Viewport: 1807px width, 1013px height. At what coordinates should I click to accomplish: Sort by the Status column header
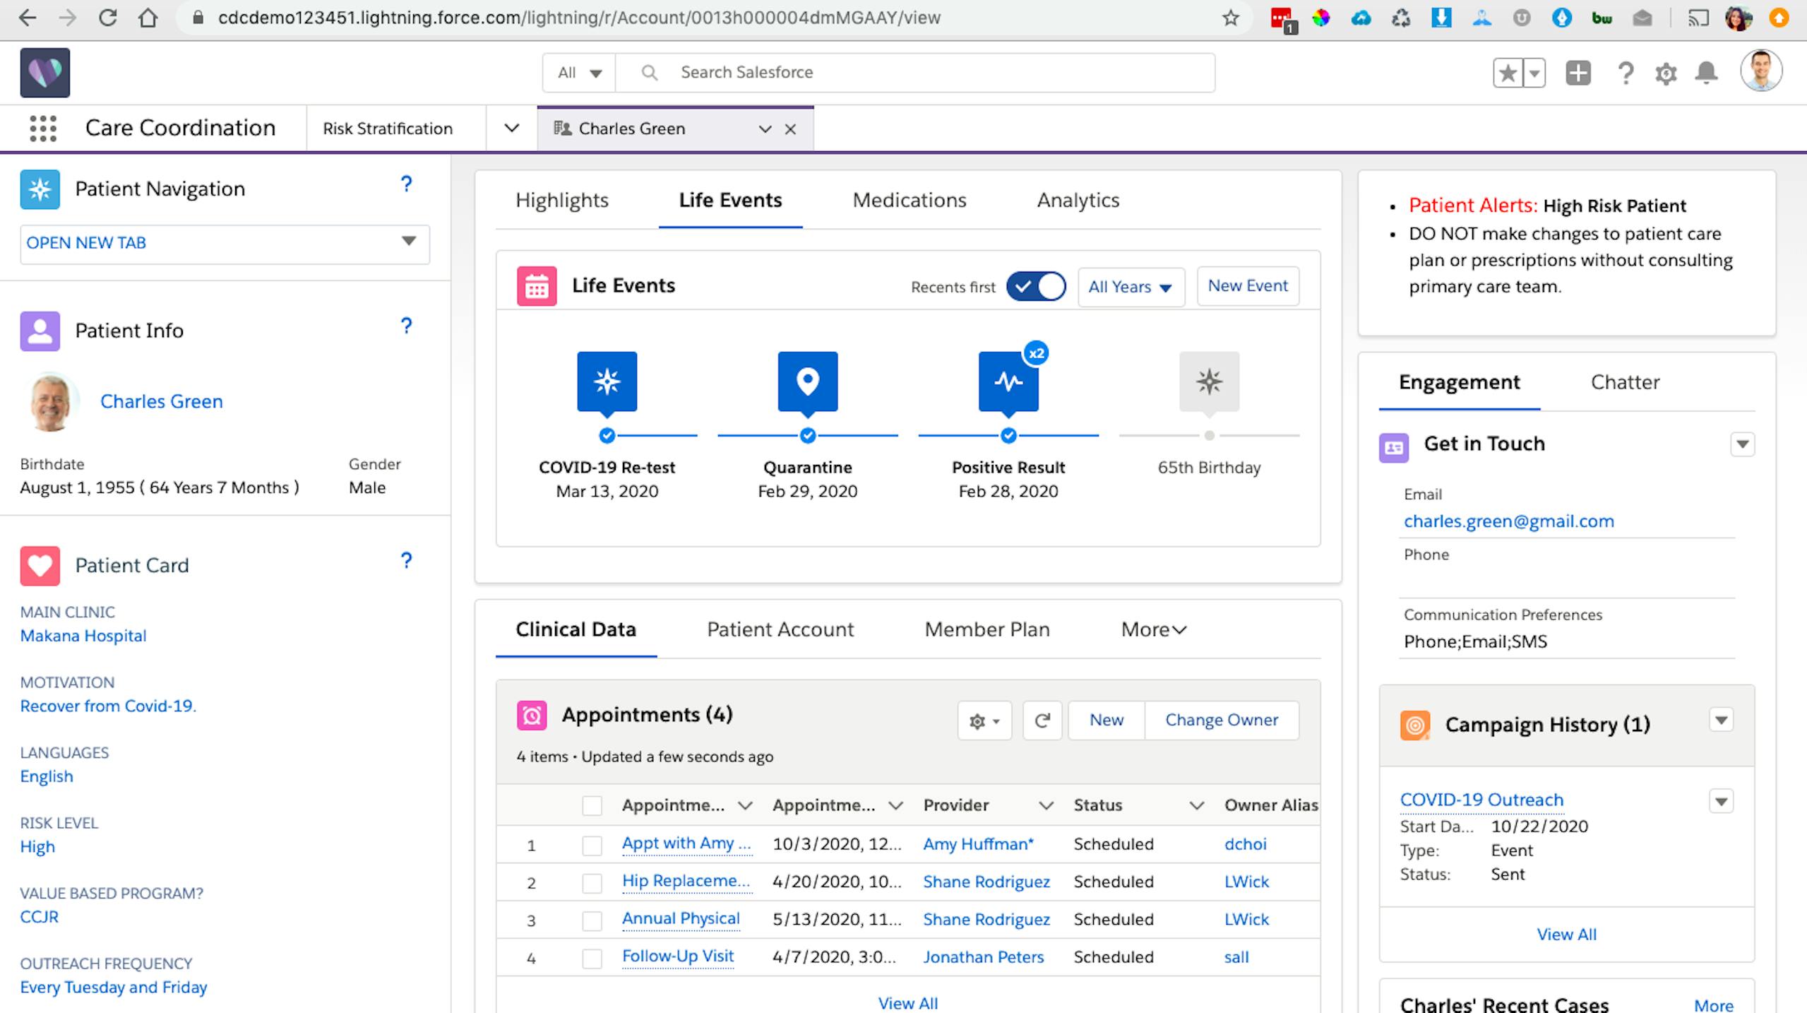[1097, 805]
